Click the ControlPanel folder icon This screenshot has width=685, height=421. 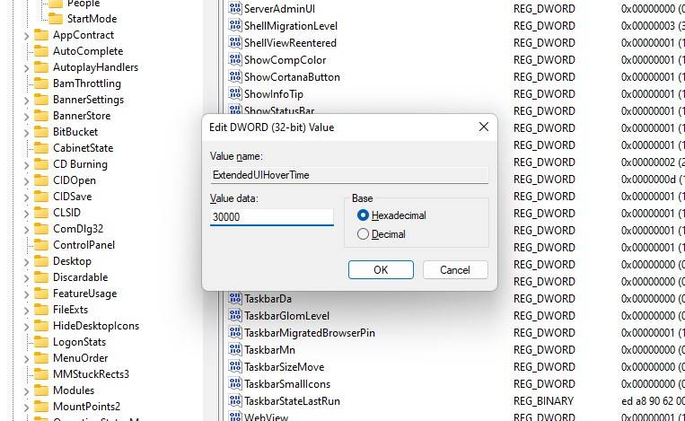pos(41,245)
